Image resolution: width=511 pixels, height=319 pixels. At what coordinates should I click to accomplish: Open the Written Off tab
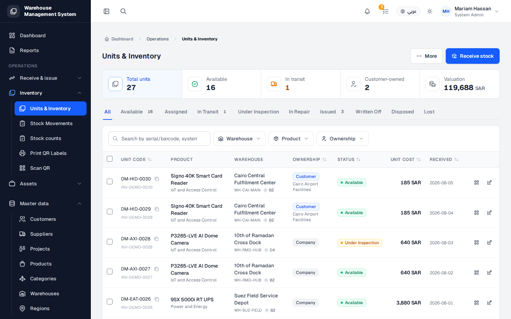point(368,112)
